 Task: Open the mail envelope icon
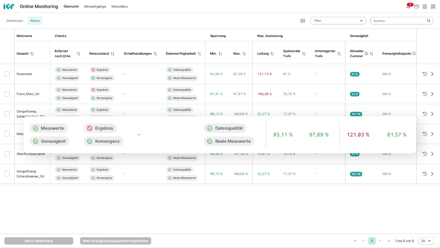point(416,7)
